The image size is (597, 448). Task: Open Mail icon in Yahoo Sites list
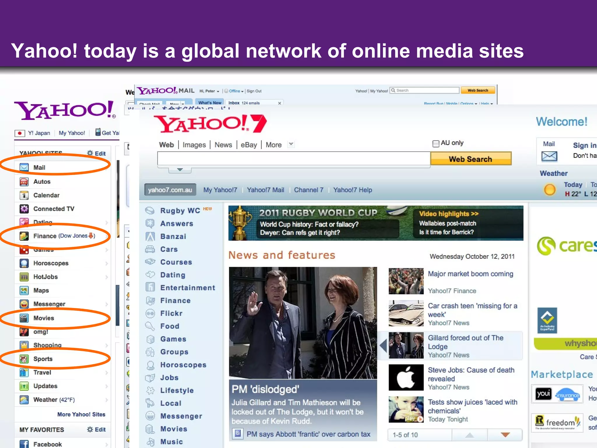coord(24,167)
